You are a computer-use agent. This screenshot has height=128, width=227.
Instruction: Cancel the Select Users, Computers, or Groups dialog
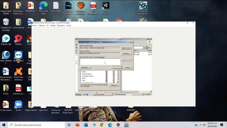point(127,67)
